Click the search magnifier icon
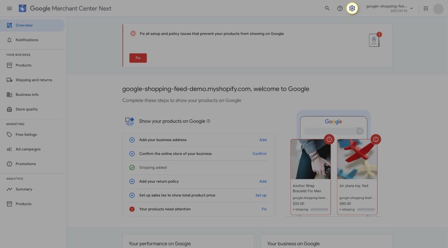 tap(327, 9)
